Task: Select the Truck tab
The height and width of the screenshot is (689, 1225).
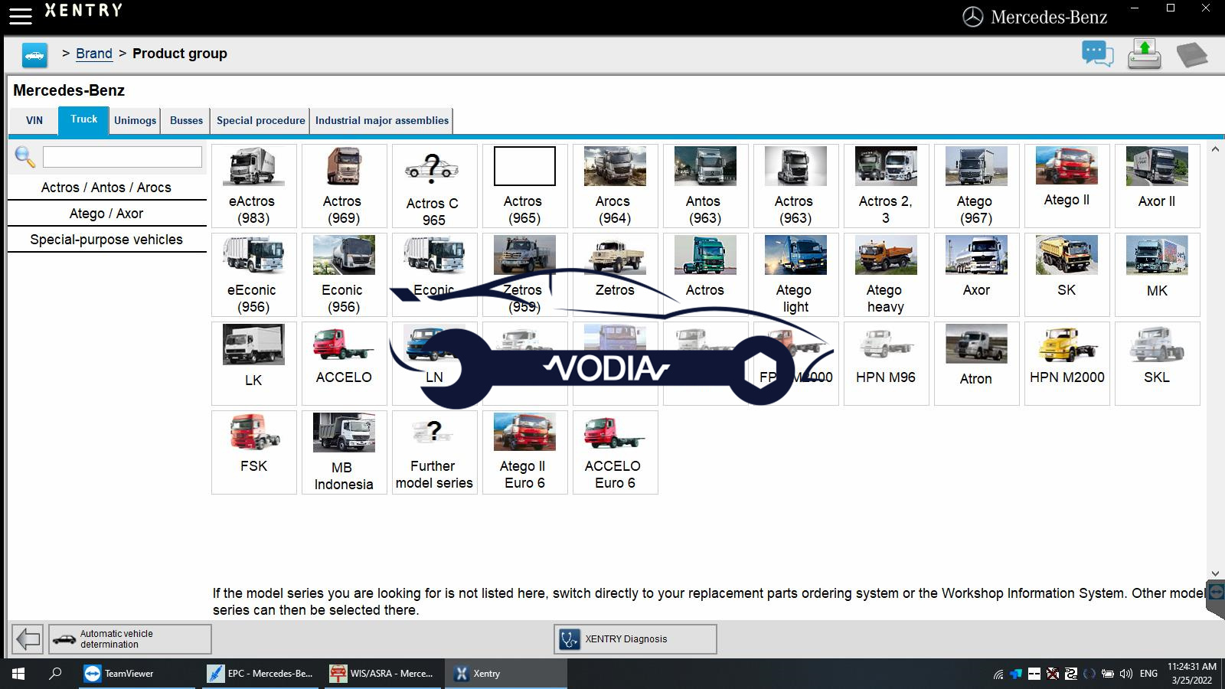Action: [83, 119]
